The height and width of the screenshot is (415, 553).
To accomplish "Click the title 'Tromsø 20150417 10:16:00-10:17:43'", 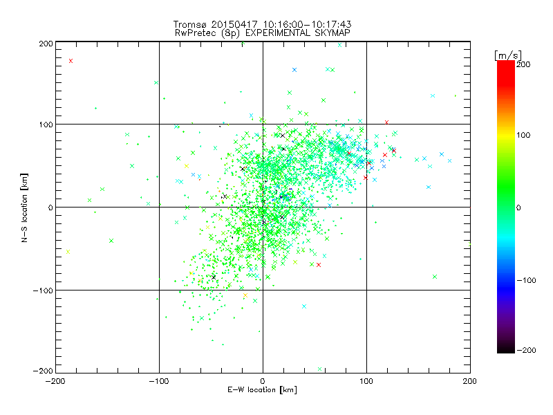I will (262, 24).
